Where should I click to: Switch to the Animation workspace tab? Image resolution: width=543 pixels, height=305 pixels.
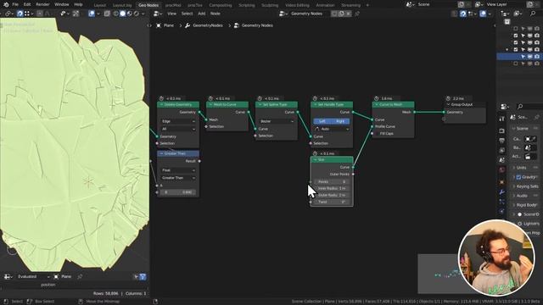tap(325, 5)
